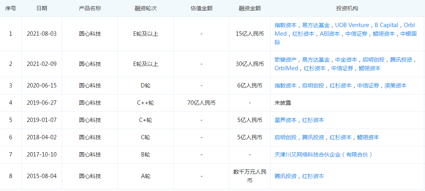Viewport: 425px width, 191px height.
Task: Select the date cell 2018-04-02
Action: click(42, 137)
